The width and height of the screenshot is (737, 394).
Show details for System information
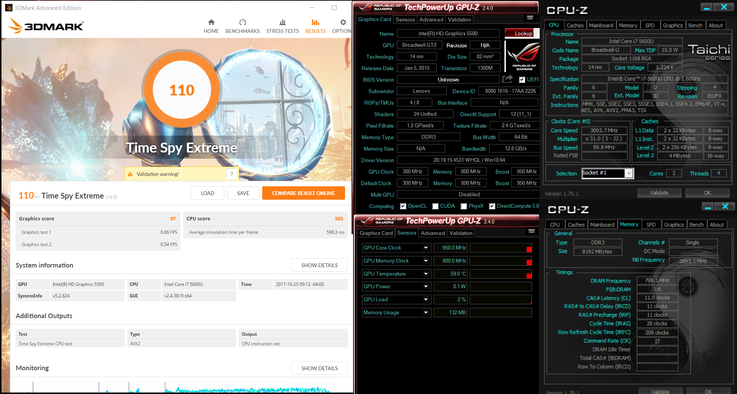[x=319, y=265]
